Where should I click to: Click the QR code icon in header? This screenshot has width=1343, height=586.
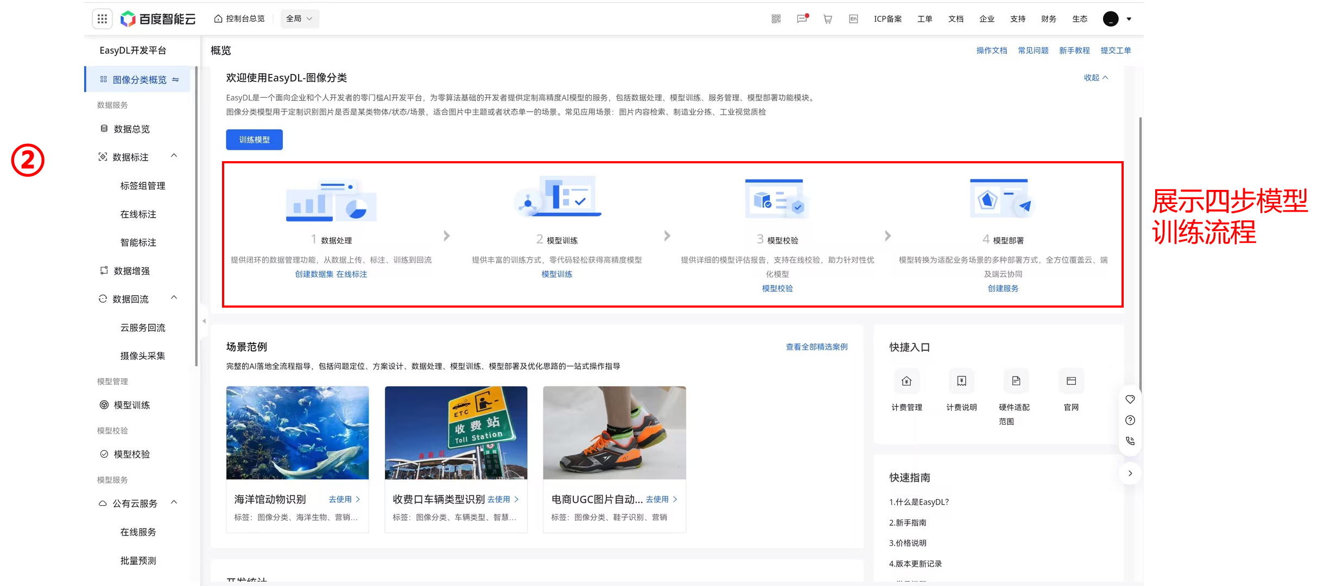tap(776, 19)
